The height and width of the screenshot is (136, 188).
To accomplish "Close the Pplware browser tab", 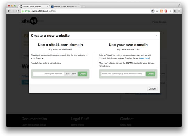I will pyautogui.click(x=79, y=6).
